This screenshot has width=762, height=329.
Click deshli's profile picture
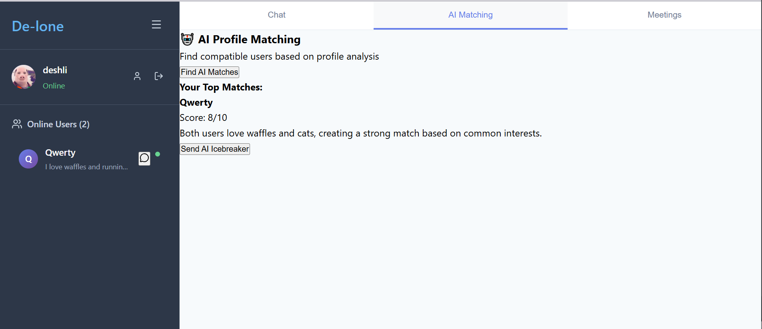tap(24, 77)
